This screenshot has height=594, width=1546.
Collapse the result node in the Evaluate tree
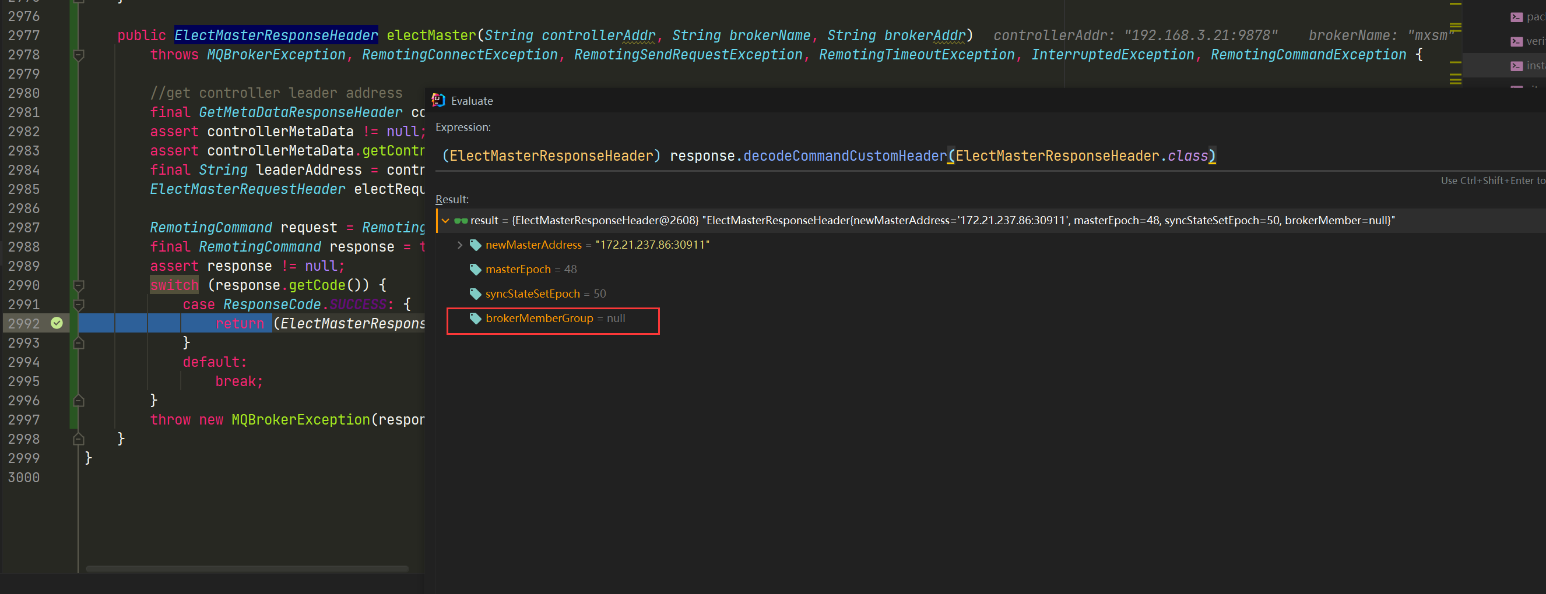point(445,221)
